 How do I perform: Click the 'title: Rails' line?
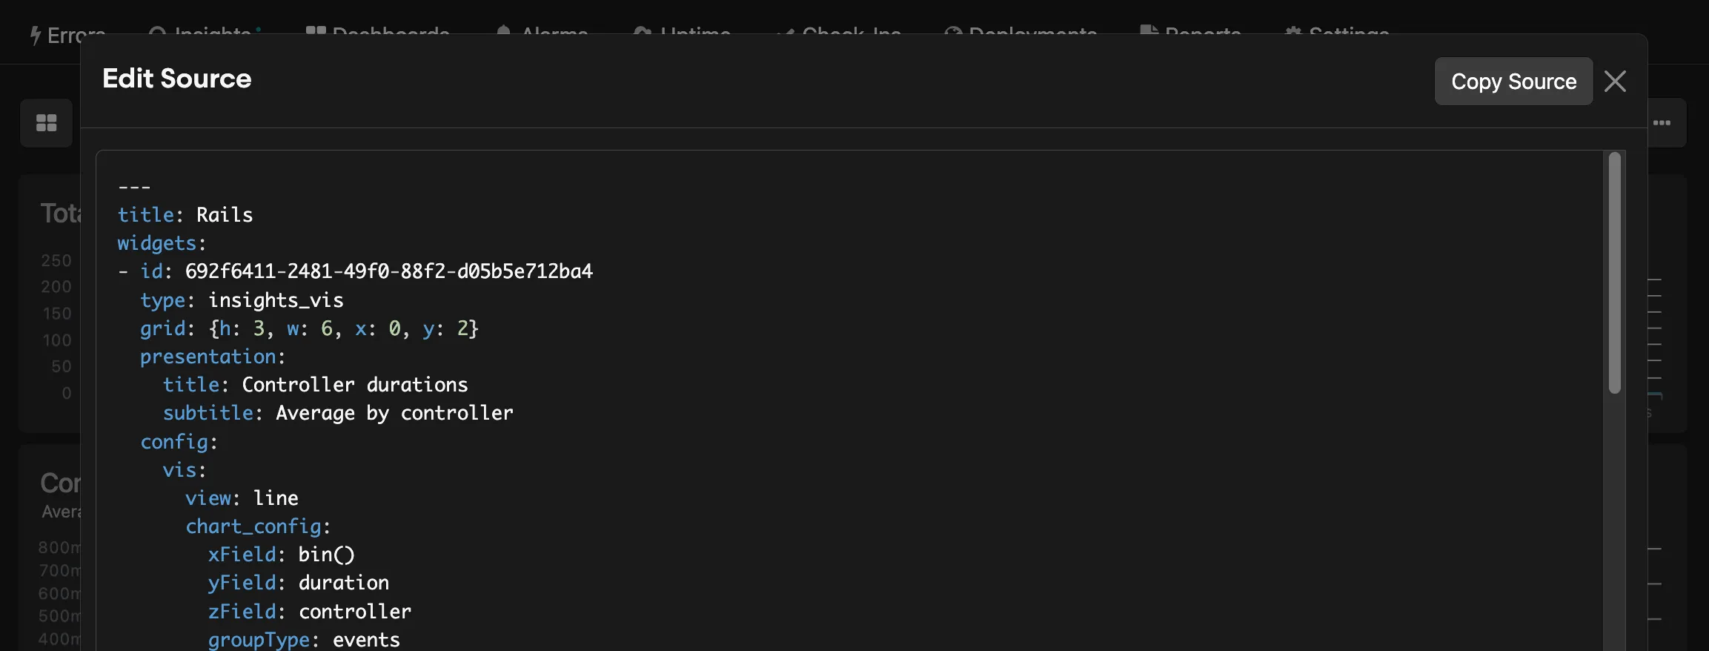tap(185, 215)
